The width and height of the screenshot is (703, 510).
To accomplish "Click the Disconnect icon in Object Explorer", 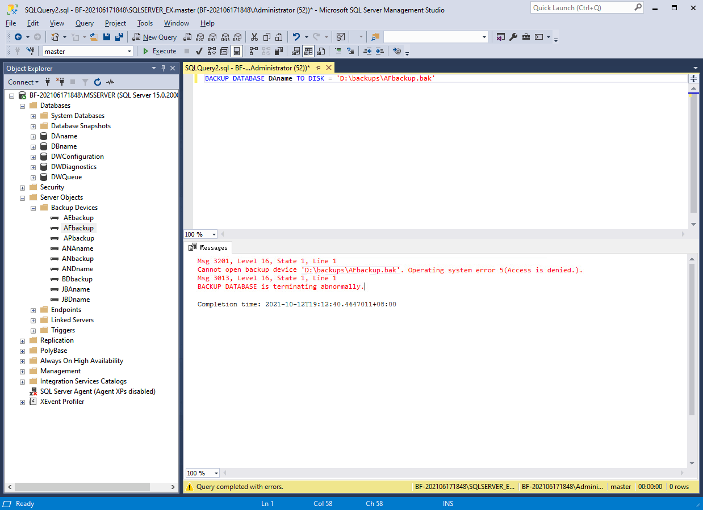I will 60,82.
